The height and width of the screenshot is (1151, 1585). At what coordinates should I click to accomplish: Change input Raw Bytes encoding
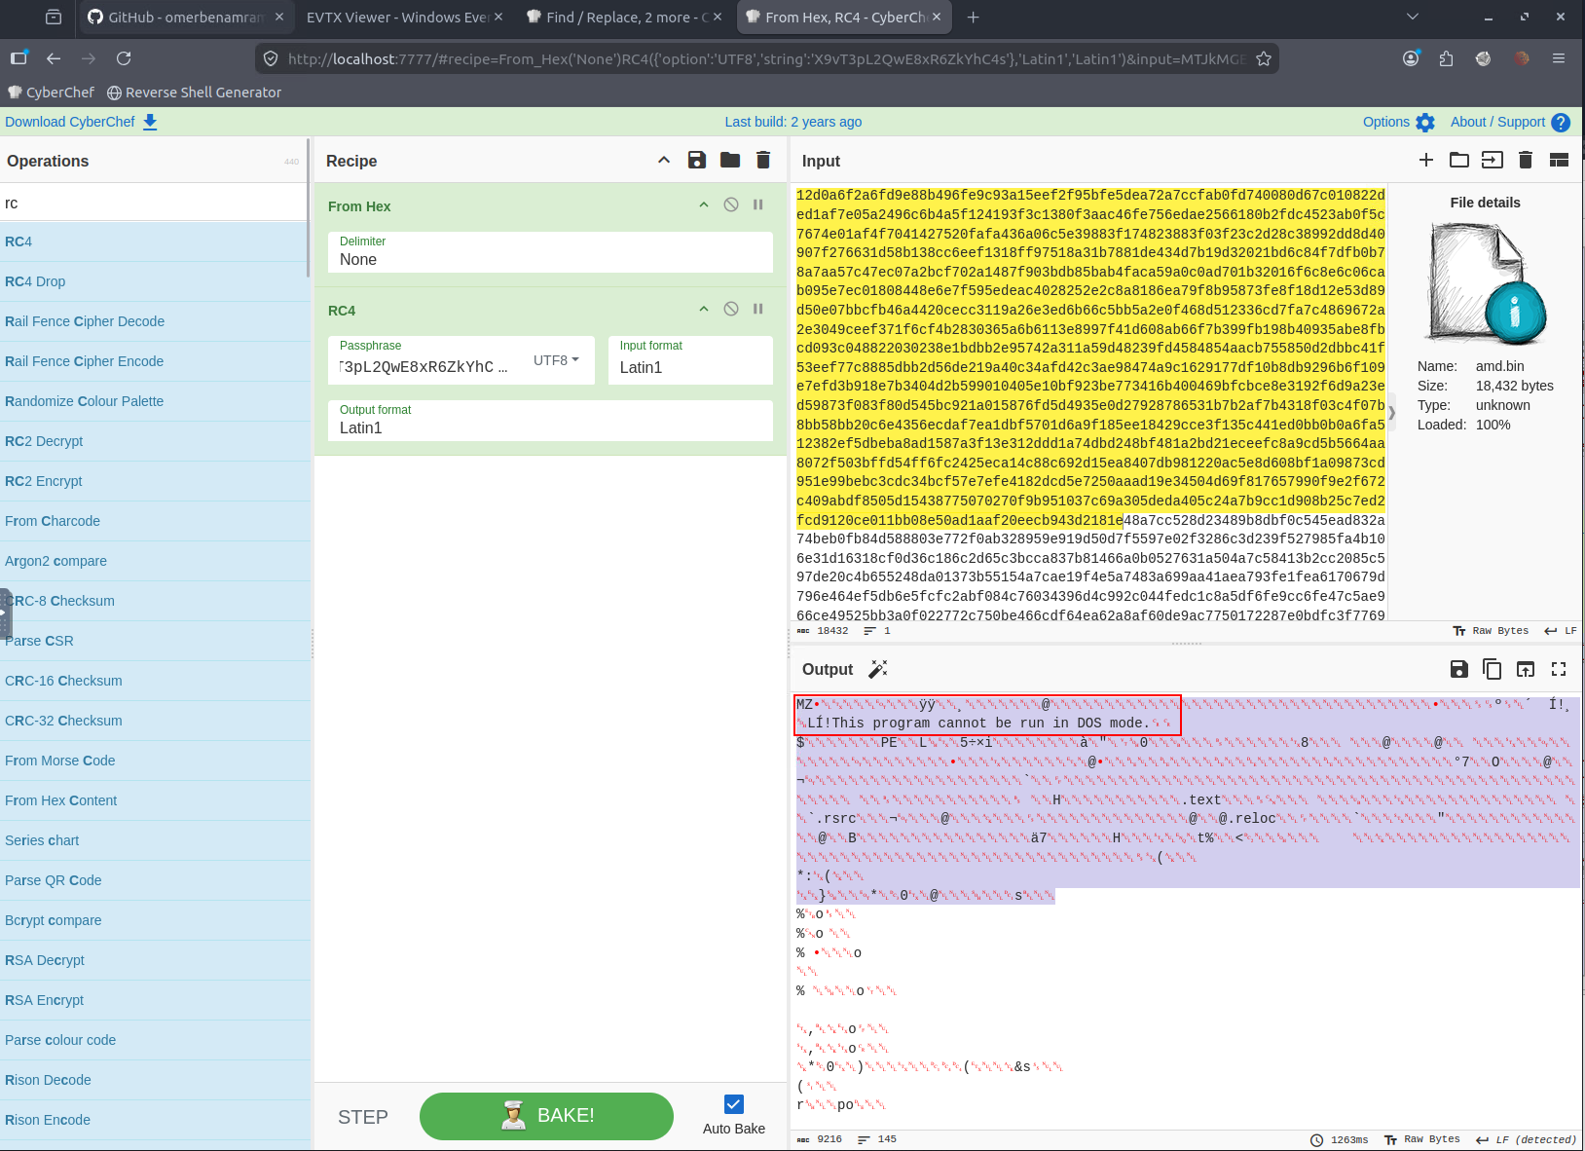pyautogui.click(x=1491, y=631)
